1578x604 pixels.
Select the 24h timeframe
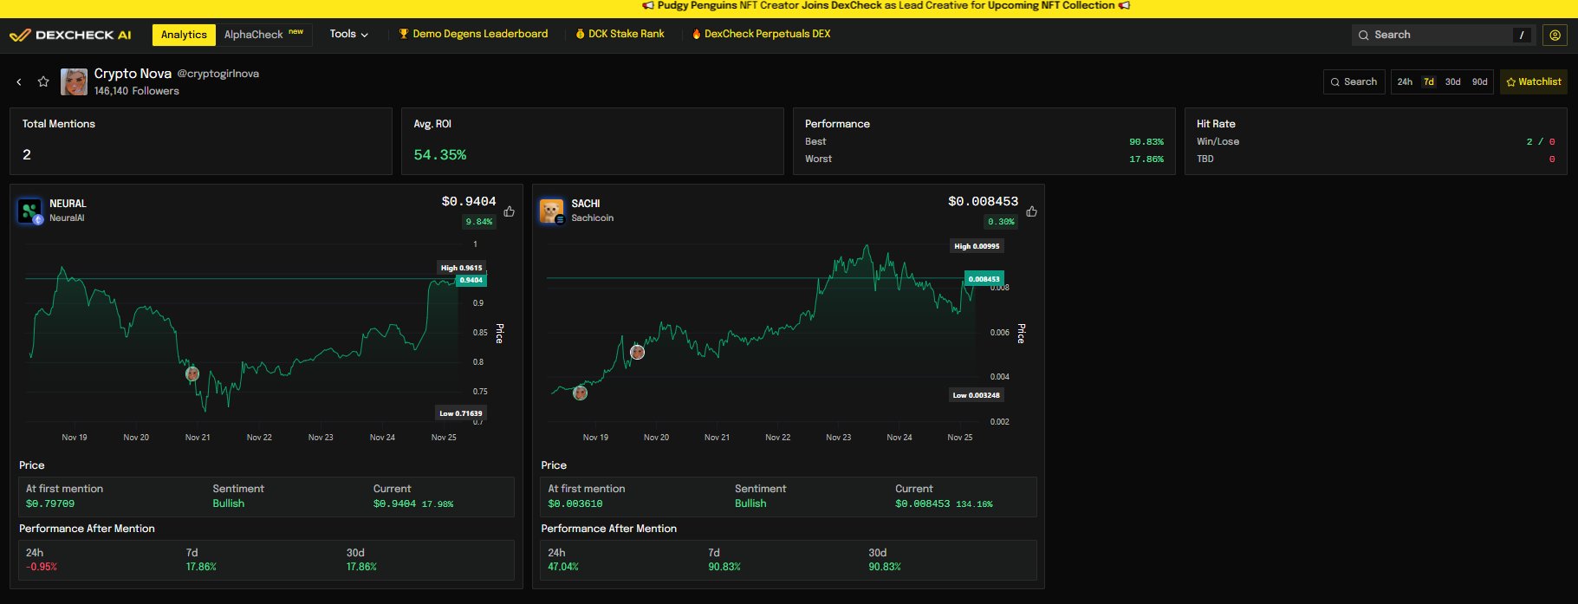click(x=1405, y=82)
